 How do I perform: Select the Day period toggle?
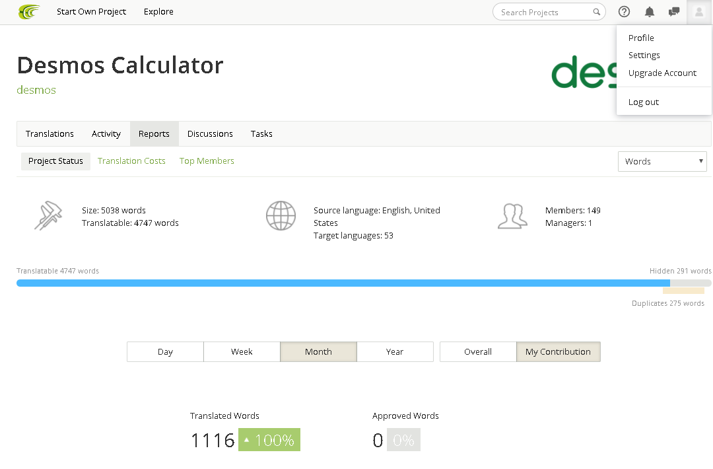tap(165, 351)
